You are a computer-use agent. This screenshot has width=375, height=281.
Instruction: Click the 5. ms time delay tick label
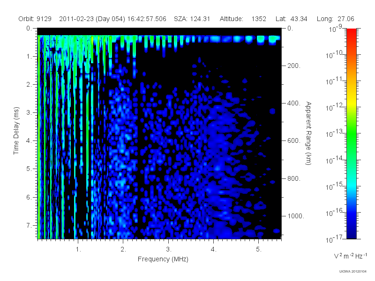(x=29, y=169)
